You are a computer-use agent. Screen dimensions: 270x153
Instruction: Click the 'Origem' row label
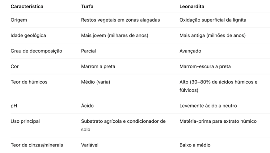tap(19, 20)
